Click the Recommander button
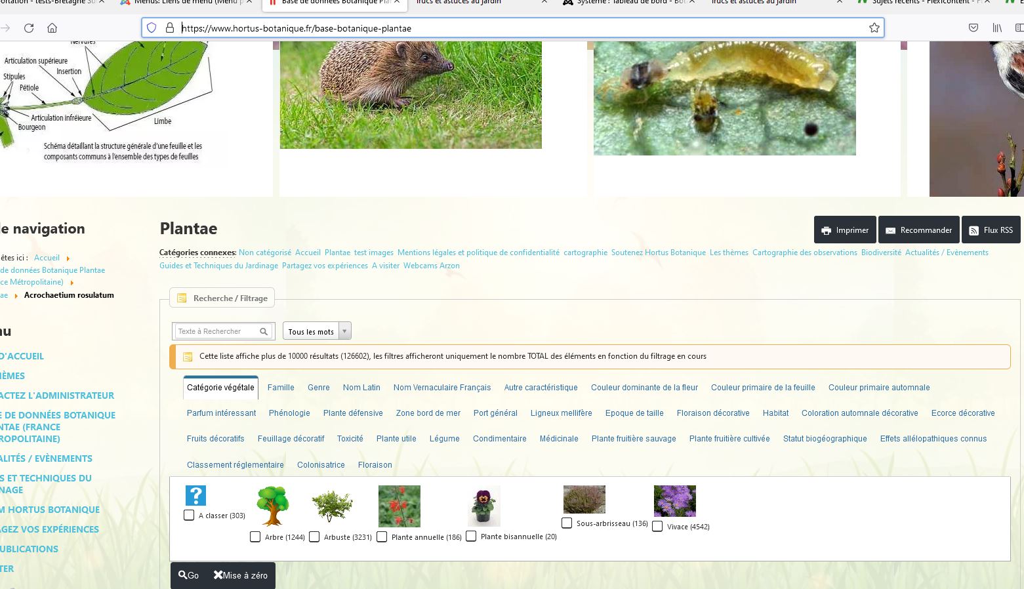 [x=918, y=230]
